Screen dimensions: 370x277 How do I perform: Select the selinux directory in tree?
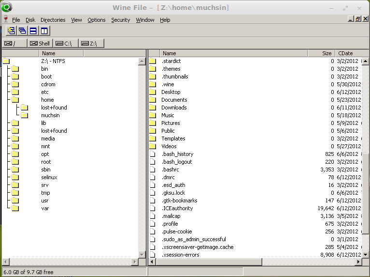[x=49, y=177]
